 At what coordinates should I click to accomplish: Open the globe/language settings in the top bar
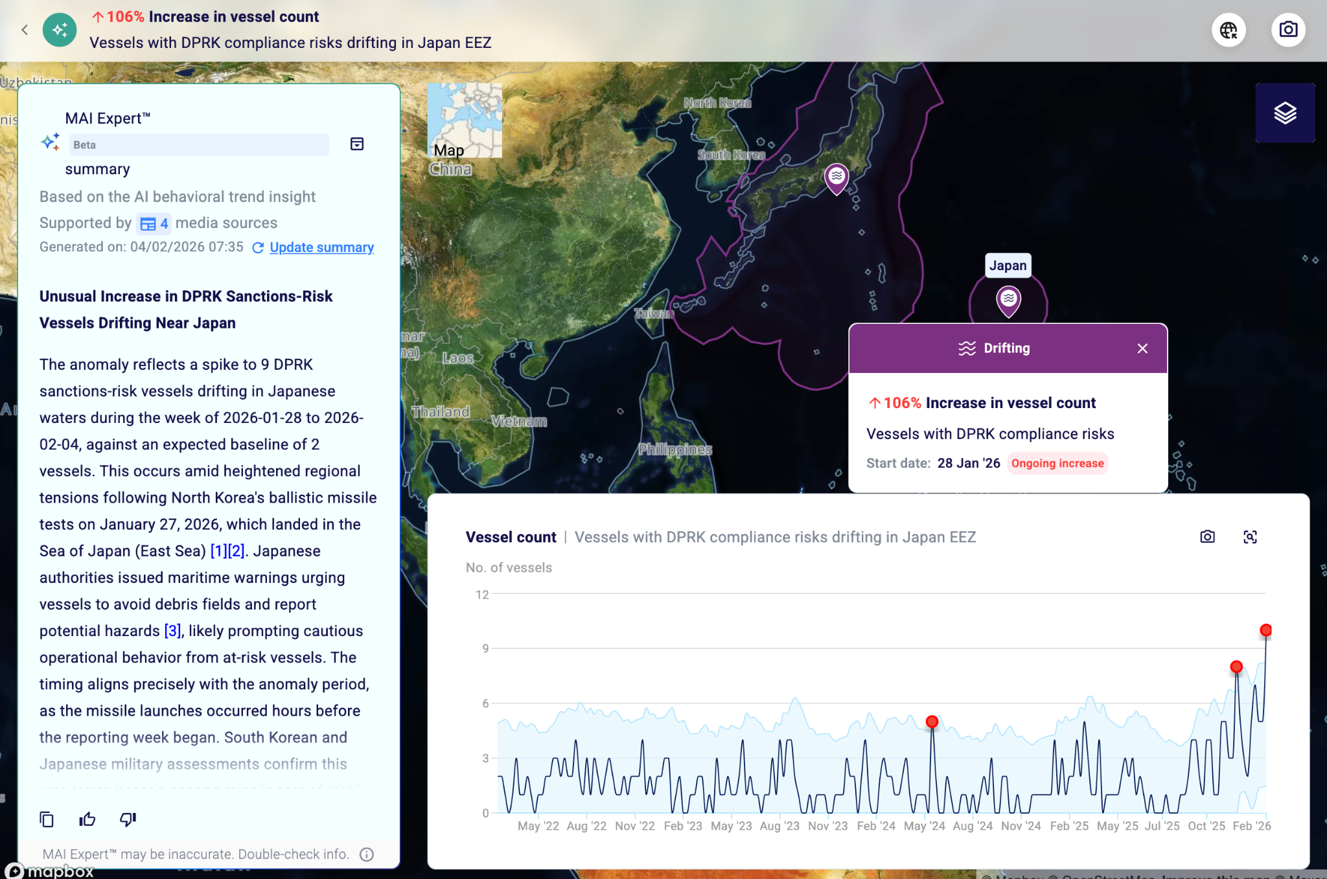1229,30
